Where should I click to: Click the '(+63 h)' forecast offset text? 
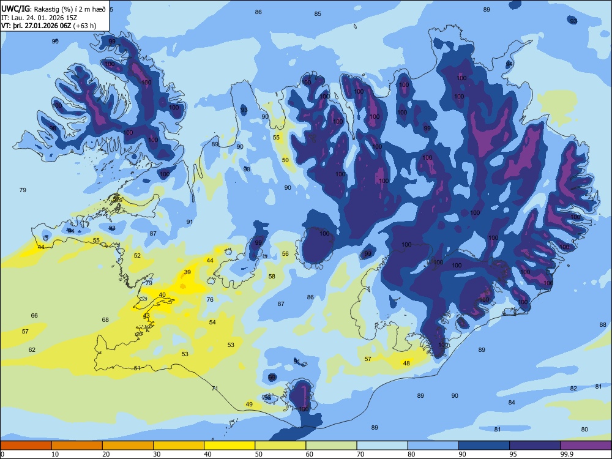pos(84,26)
